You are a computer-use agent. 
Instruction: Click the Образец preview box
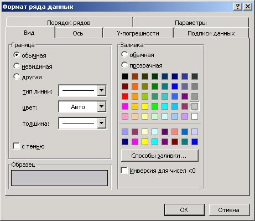coord(59,178)
